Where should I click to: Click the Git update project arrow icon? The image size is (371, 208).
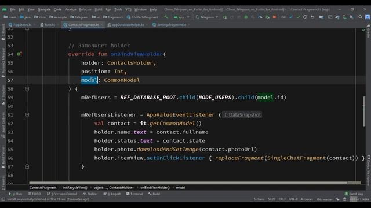coord(291,17)
